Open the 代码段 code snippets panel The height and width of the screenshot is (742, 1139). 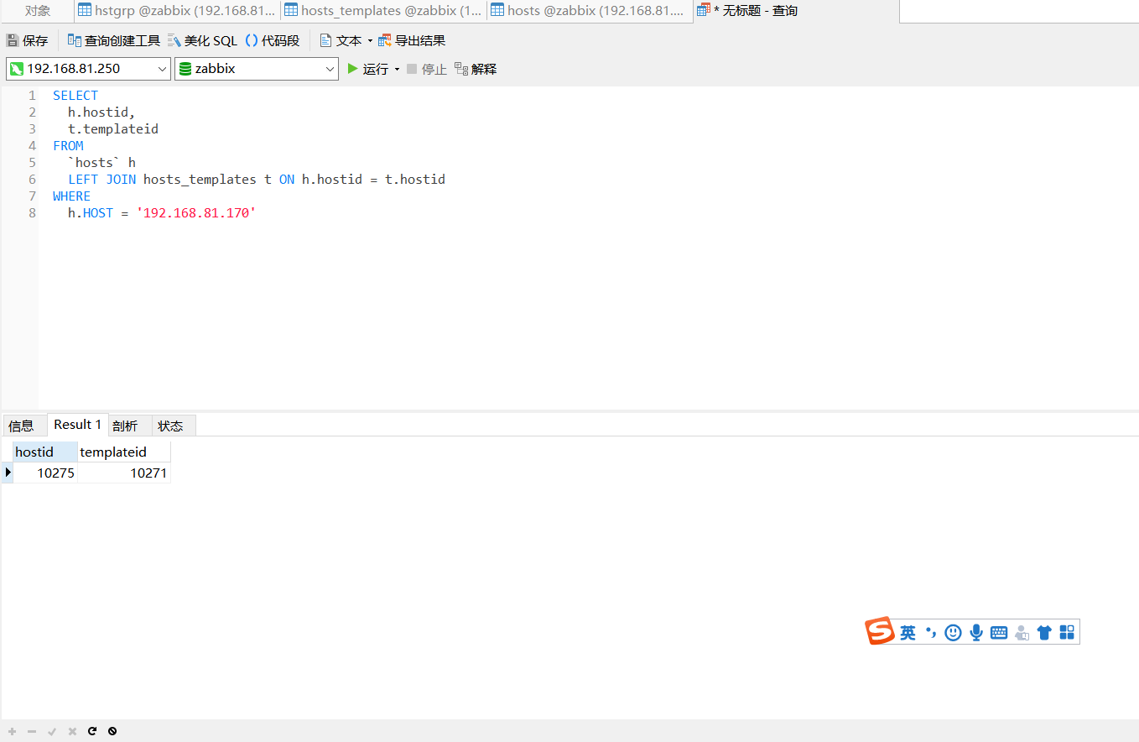[x=273, y=40]
